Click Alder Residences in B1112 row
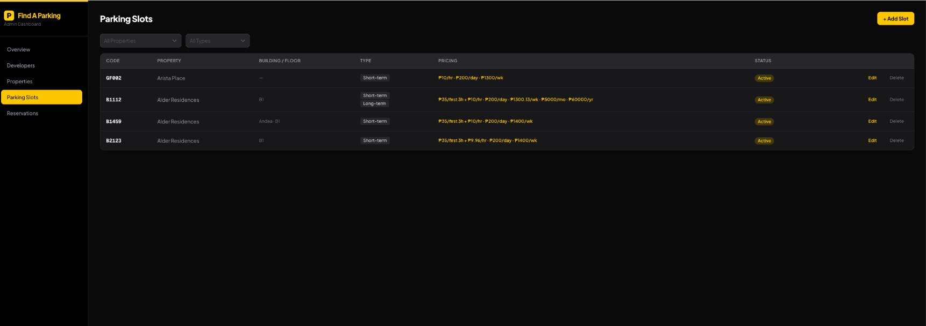Image resolution: width=926 pixels, height=326 pixels. click(x=178, y=100)
